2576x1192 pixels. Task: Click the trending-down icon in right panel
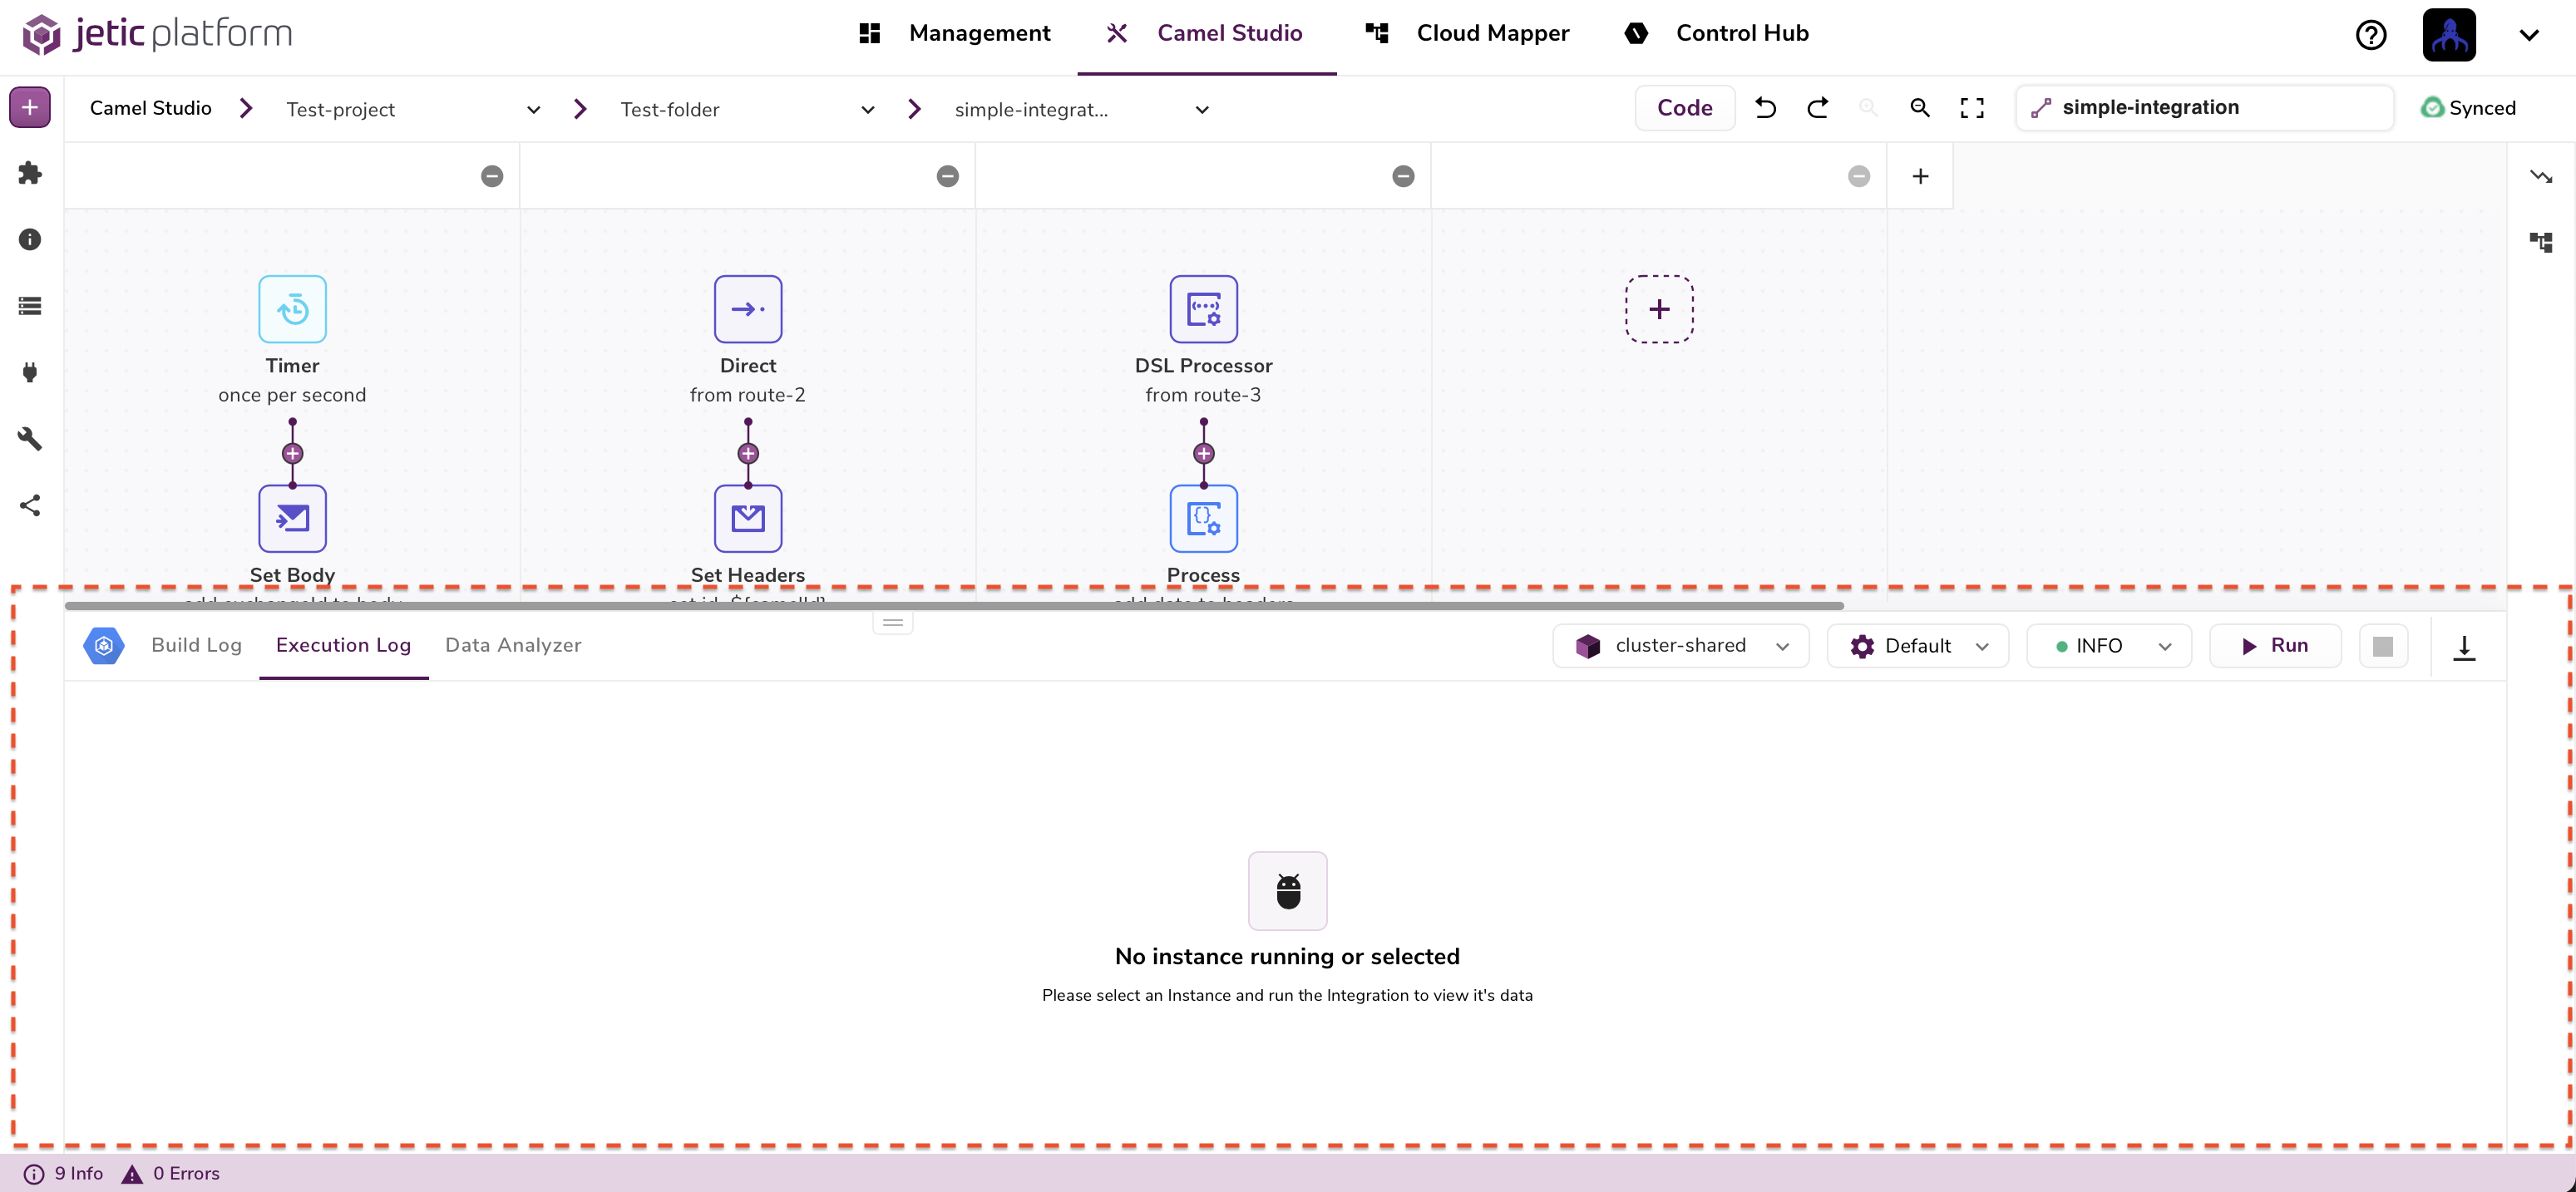pos(2541,176)
